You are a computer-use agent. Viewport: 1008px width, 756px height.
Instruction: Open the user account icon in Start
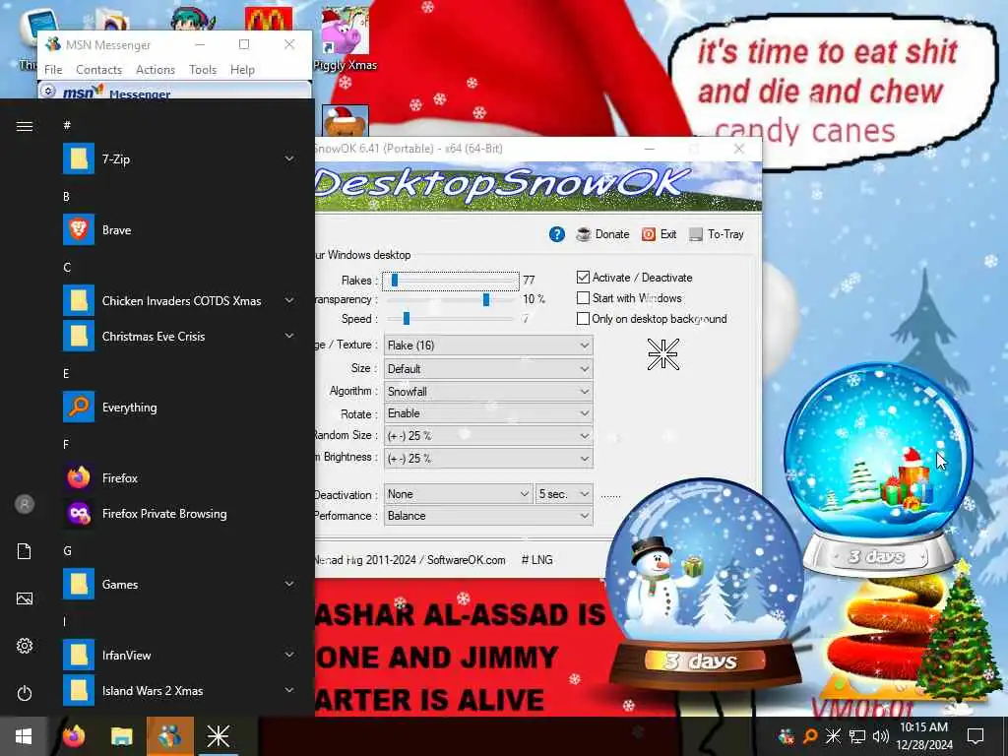click(25, 504)
